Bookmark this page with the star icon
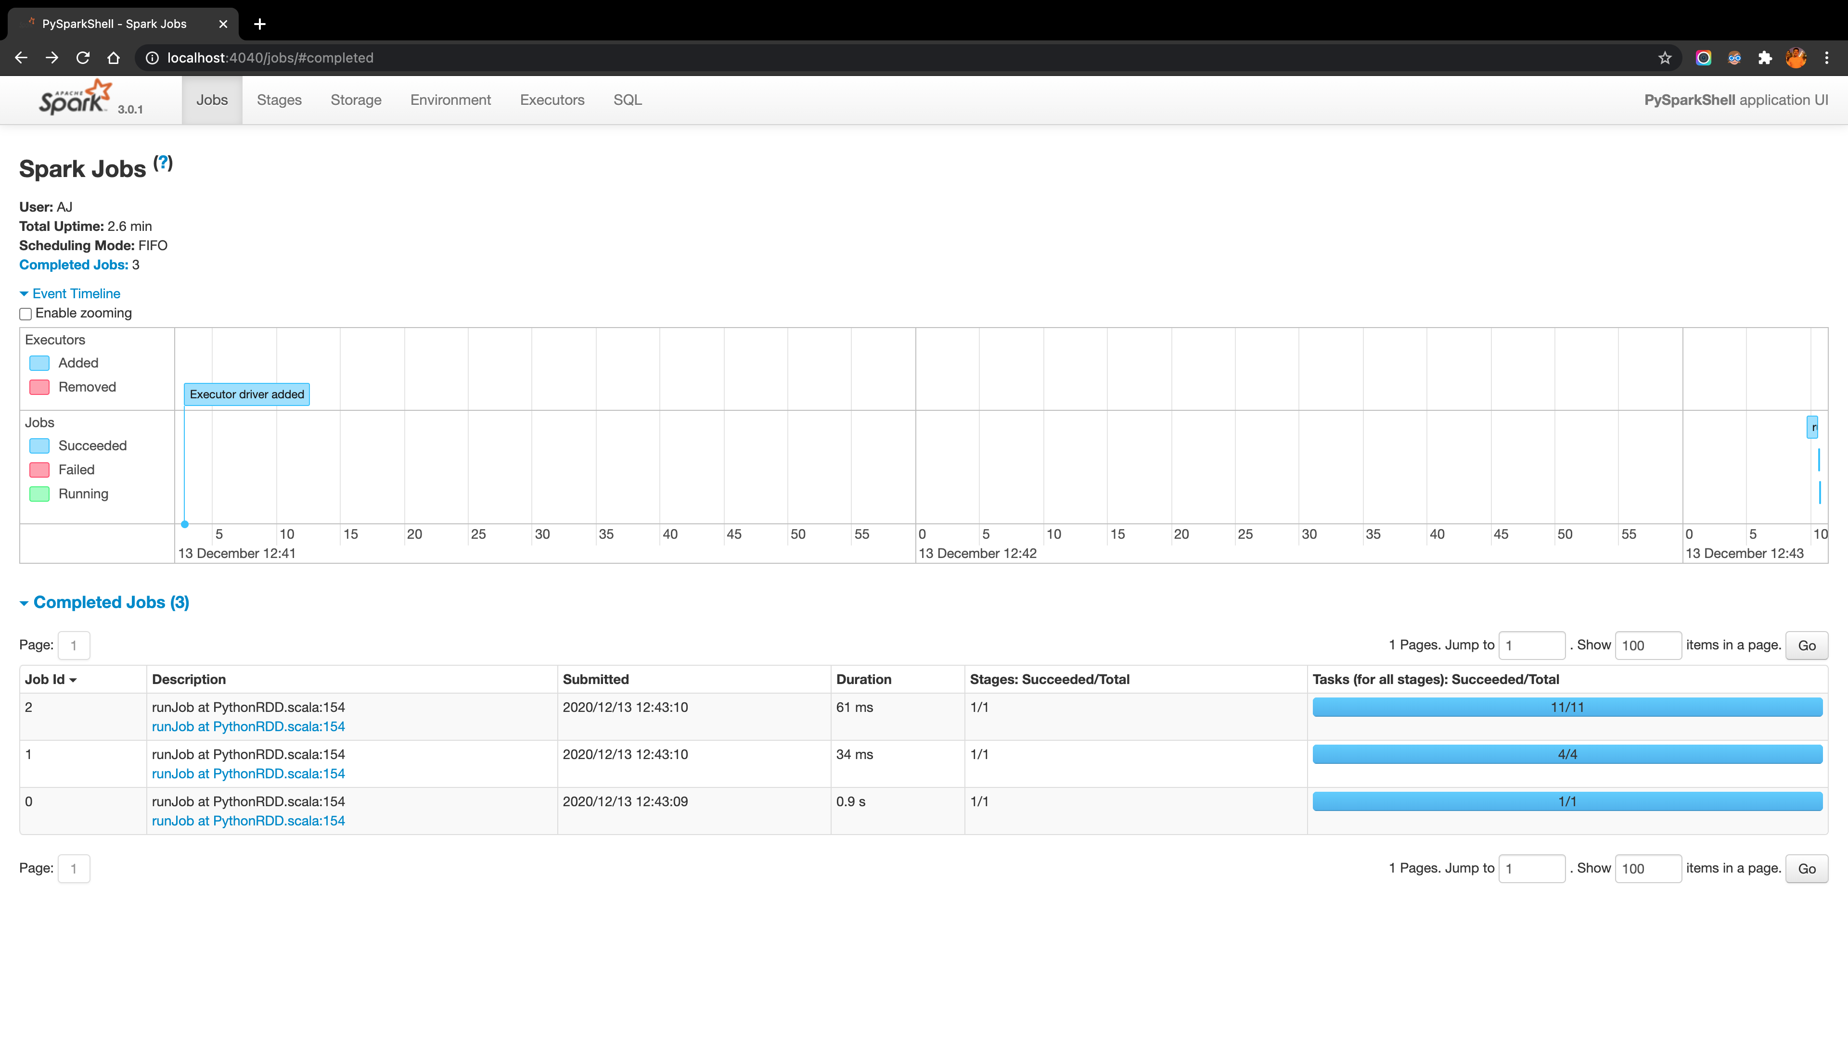This screenshot has width=1848, height=1039. [x=1665, y=57]
